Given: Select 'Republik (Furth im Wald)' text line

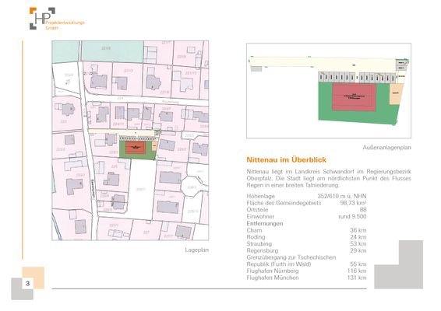Looking at the screenshot, I should click(279, 264).
